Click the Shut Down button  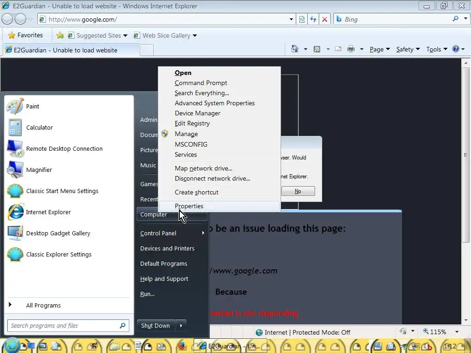156,326
